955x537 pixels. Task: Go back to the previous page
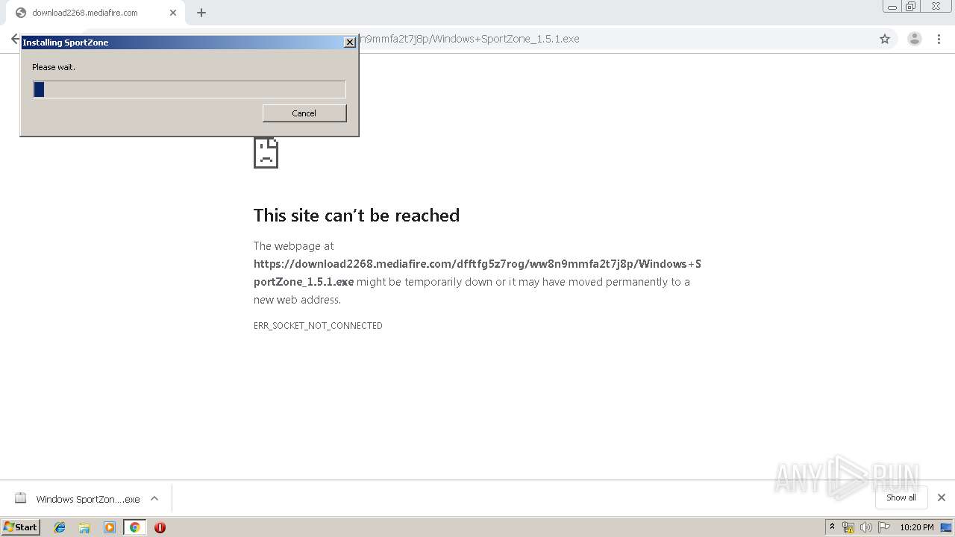click(14, 39)
